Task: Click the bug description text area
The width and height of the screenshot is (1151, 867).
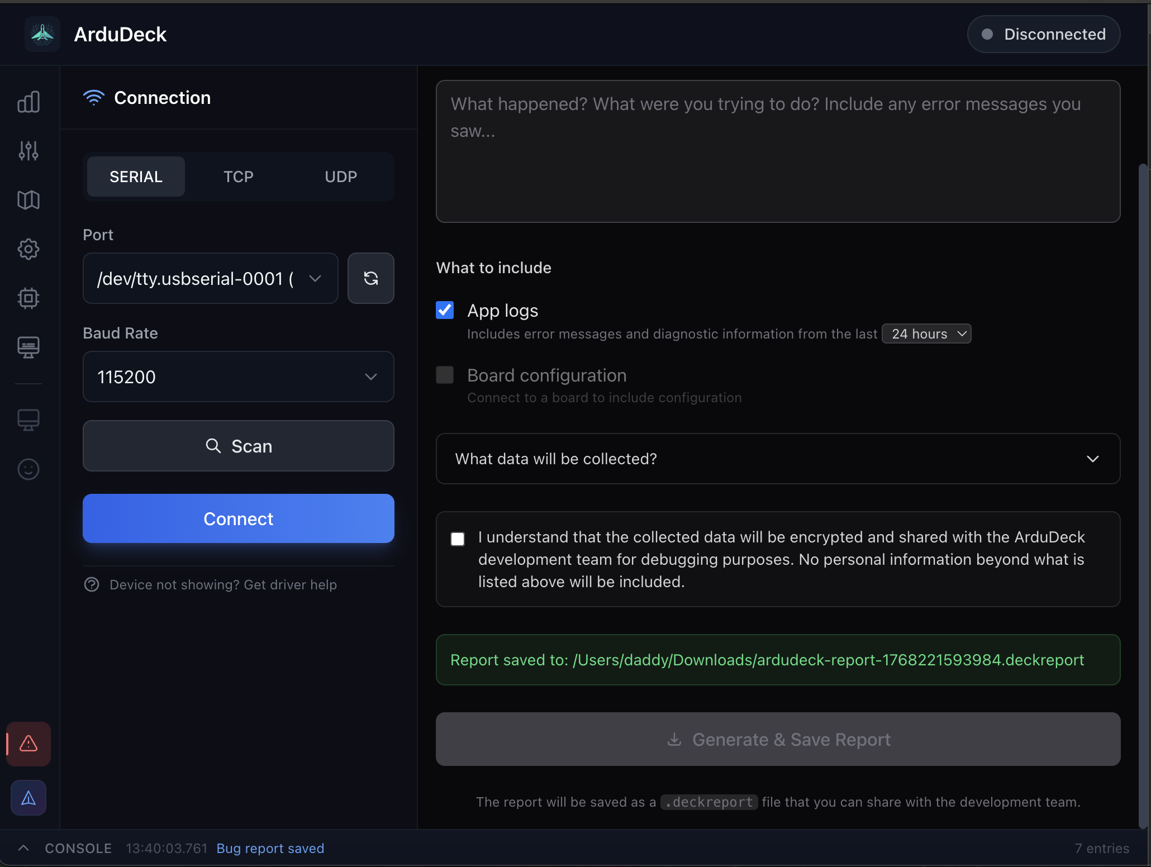Action: click(778, 151)
